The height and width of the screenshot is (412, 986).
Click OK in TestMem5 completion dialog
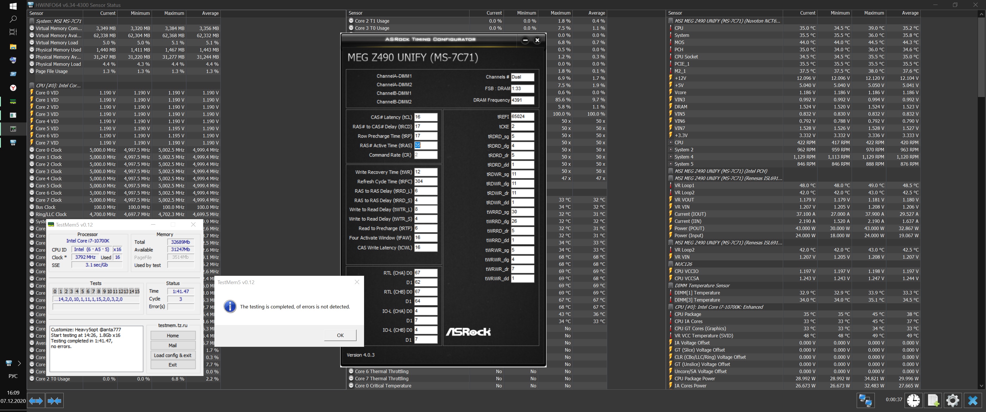340,335
